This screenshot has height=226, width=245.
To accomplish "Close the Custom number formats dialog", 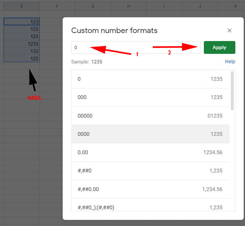I will (x=229, y=30).
